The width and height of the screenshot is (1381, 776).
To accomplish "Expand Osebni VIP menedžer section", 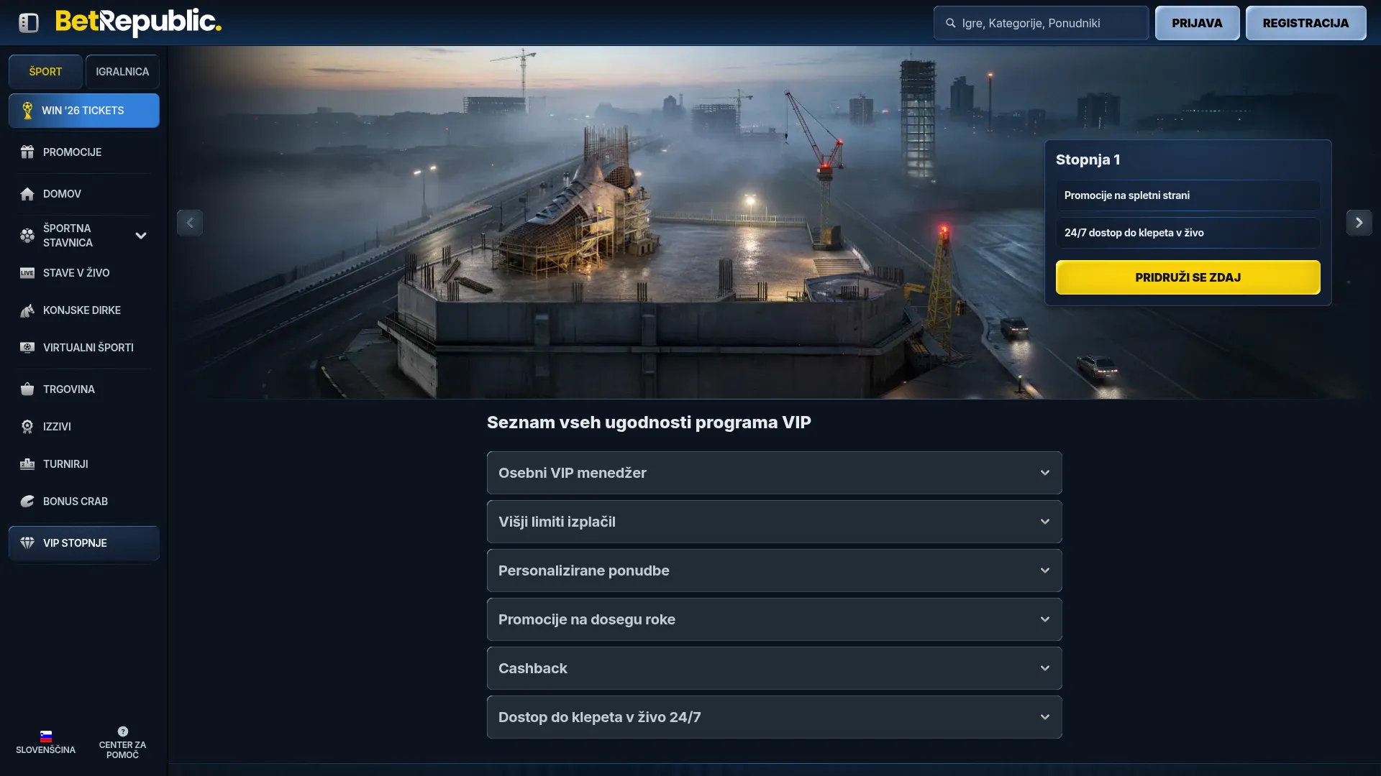I will [775, 473].
